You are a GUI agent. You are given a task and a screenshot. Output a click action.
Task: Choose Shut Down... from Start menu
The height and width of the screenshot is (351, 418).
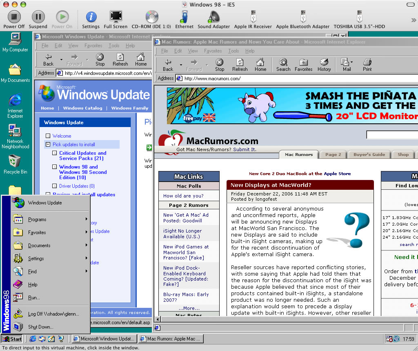click(50, 327)
